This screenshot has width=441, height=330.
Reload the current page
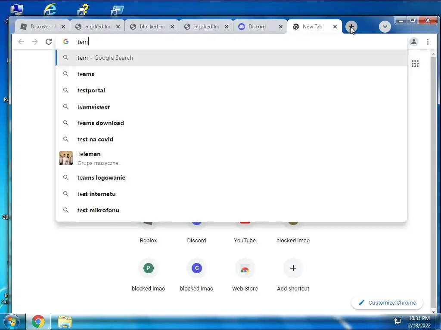click(49, 42)
